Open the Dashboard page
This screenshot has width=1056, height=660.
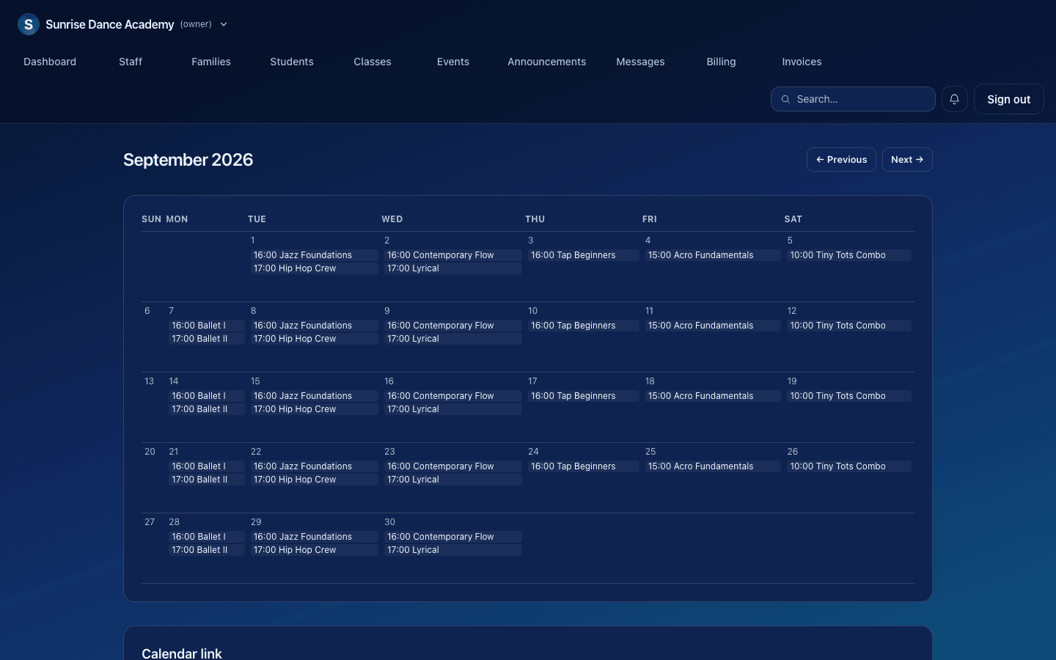click(50, 62)
